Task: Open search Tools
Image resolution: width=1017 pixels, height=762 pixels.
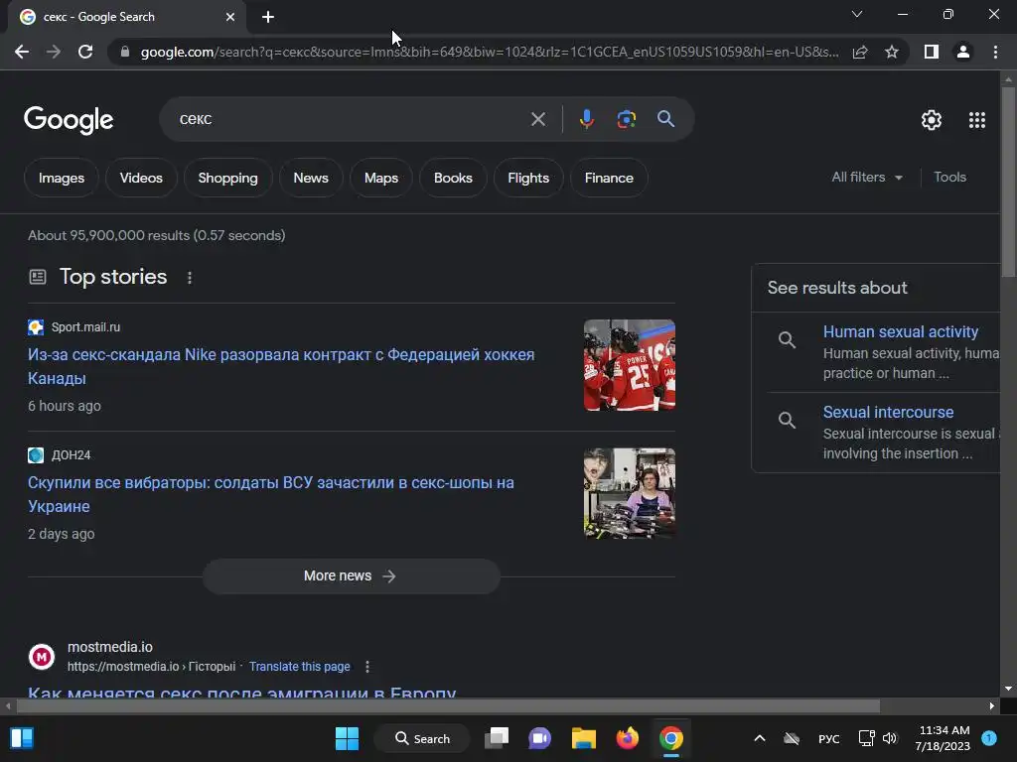Action: click(949, 177)
